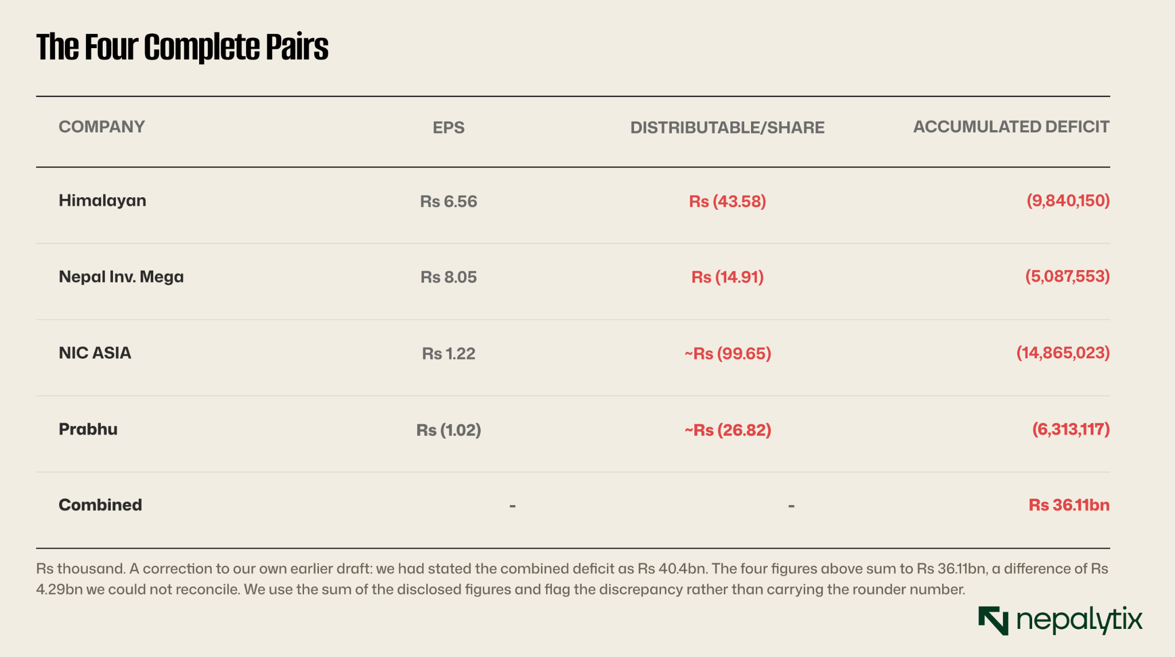Click the combined total Rs 36.11bn
1175x657 pixels.
[x=1069, y=505]
